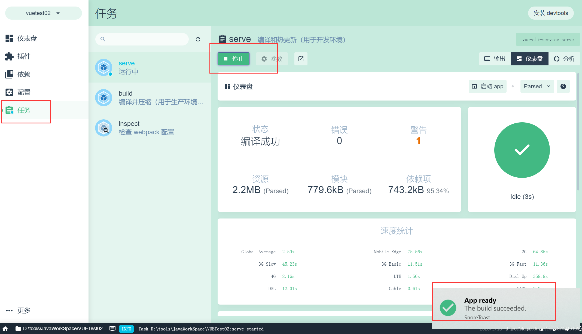This screenshot has height=334, width=582.
Task: Click the 3G Slow 45.23s value
Action: click(x=290, y=264)
